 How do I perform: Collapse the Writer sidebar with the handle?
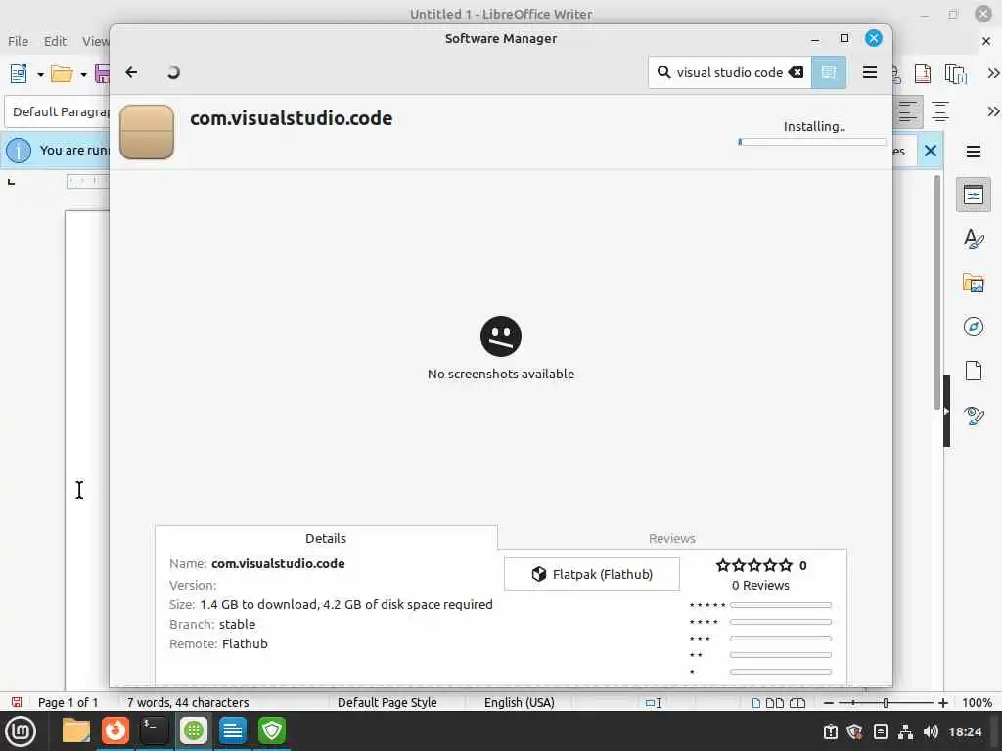tap(946, 412)
